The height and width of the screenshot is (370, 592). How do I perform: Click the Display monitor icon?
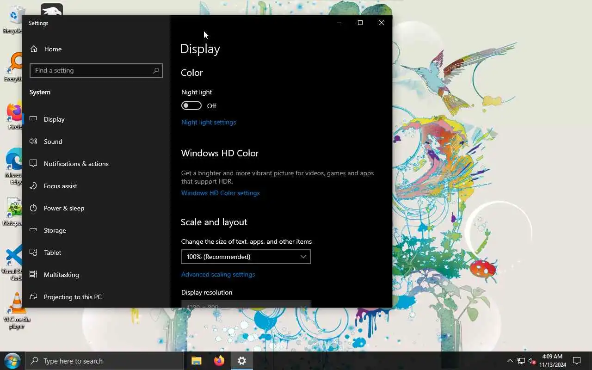click(33, 119)
